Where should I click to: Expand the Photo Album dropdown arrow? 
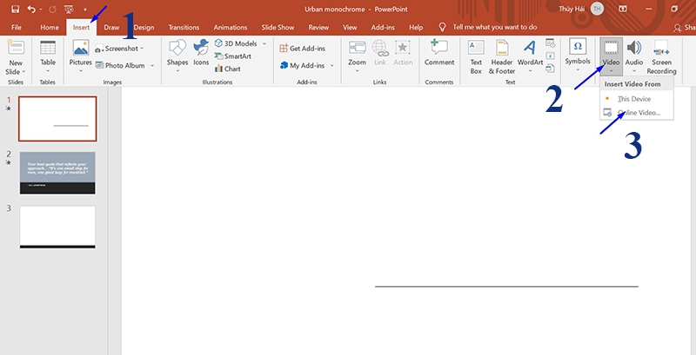tap(152, 65)
